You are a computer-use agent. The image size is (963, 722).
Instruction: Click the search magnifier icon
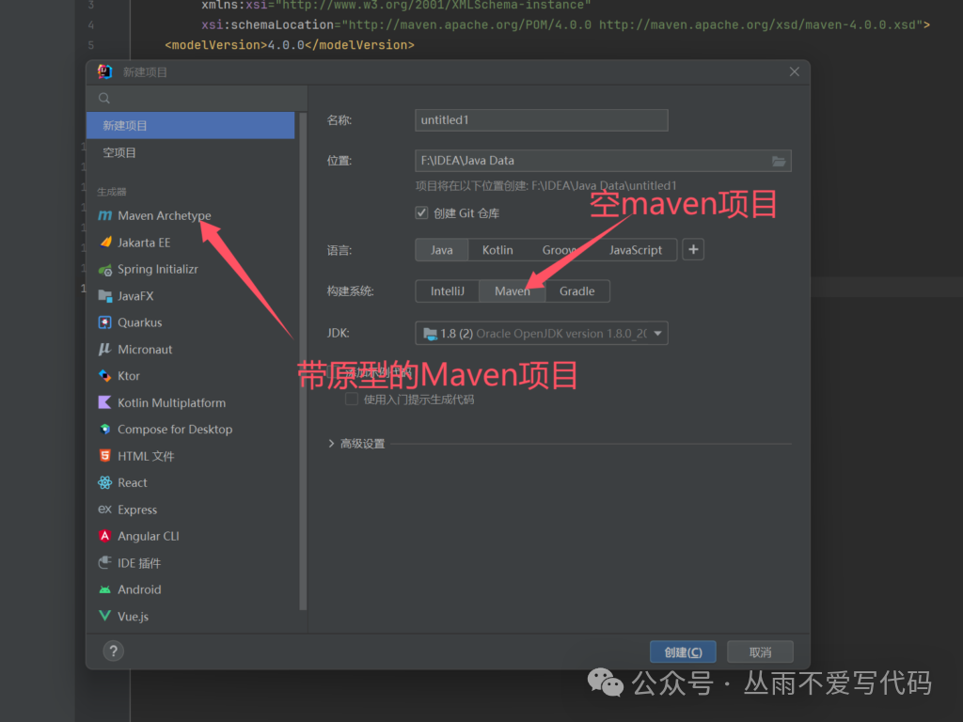click(x=104, y=98)
